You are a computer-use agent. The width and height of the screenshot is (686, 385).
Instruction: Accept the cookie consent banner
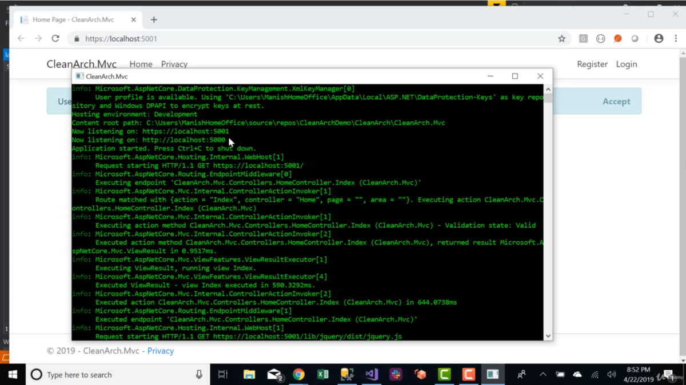click(616, 101)
